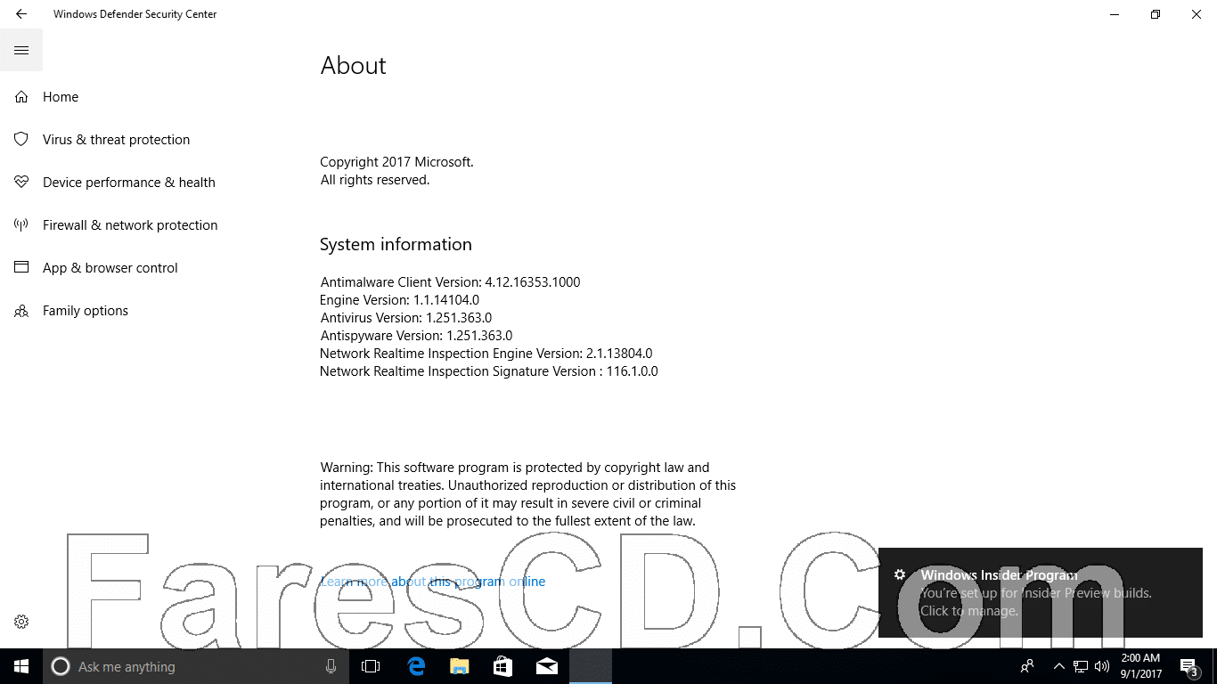Click Network Realtime Inspection Signature Version line
This screenshot has width=1217, height=684.
[x=489, y=371]
